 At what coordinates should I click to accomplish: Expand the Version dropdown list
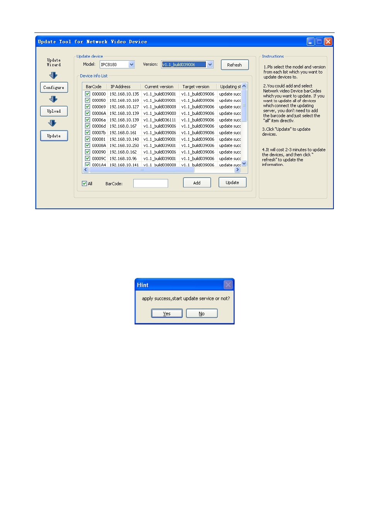coord(210,65)
